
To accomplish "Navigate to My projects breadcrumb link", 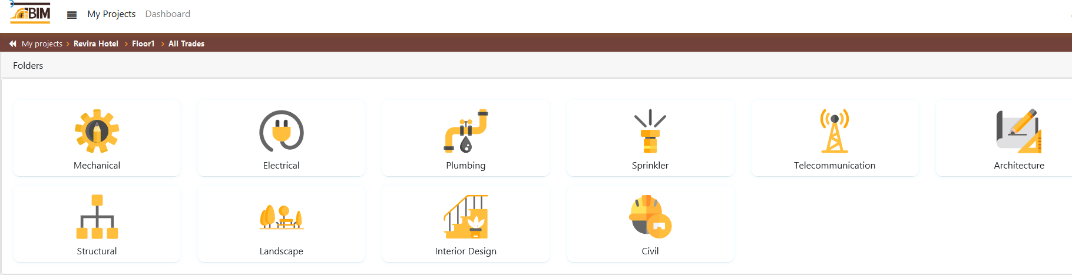I will coord(42,43).
